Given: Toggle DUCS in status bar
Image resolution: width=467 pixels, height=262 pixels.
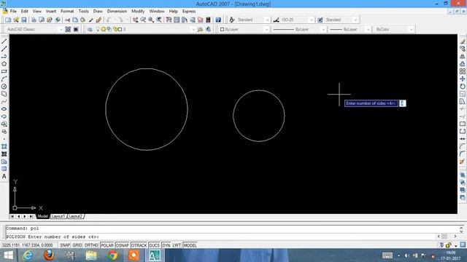Looking at the screenshot, I should 154,245.
